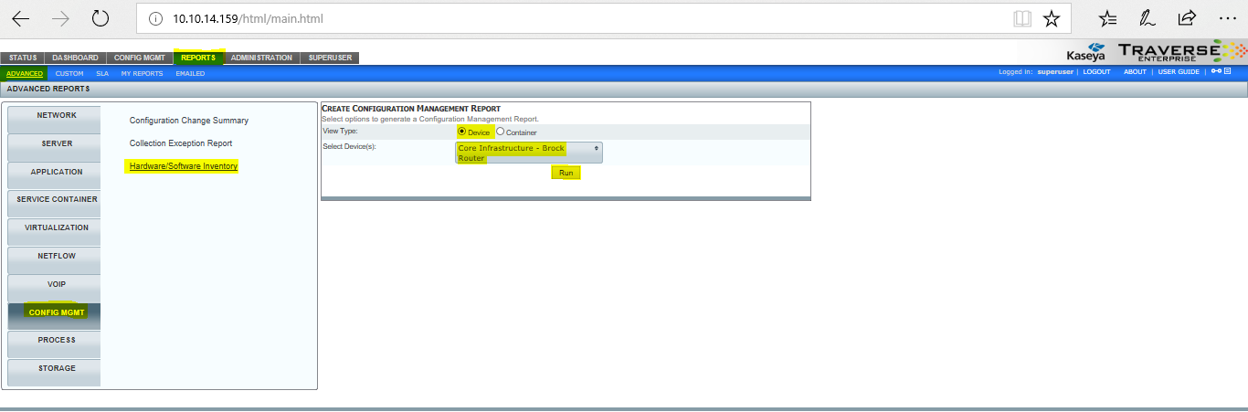1248x412 pixels.
Task: Open reading view book icon
Action: point(1022,18)
